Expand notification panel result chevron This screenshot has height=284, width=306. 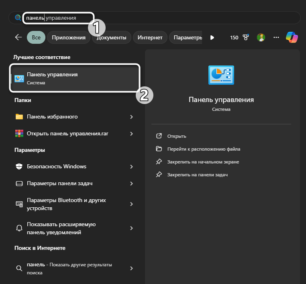[132, 228]
